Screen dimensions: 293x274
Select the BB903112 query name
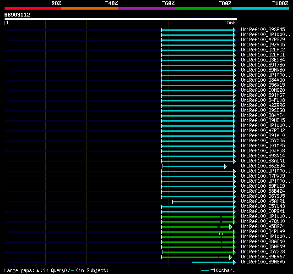[x=17, y=15]
